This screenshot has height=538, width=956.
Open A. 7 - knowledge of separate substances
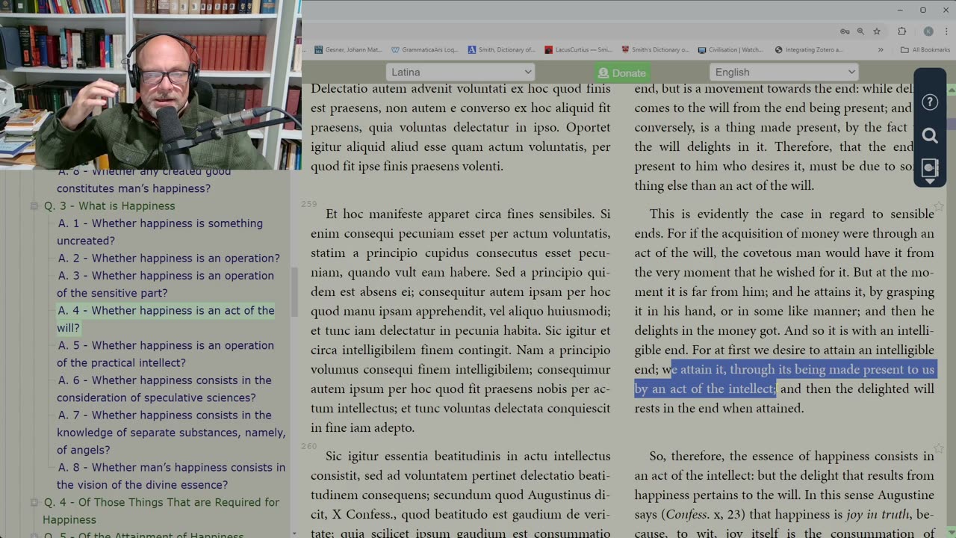click(171, 433)
